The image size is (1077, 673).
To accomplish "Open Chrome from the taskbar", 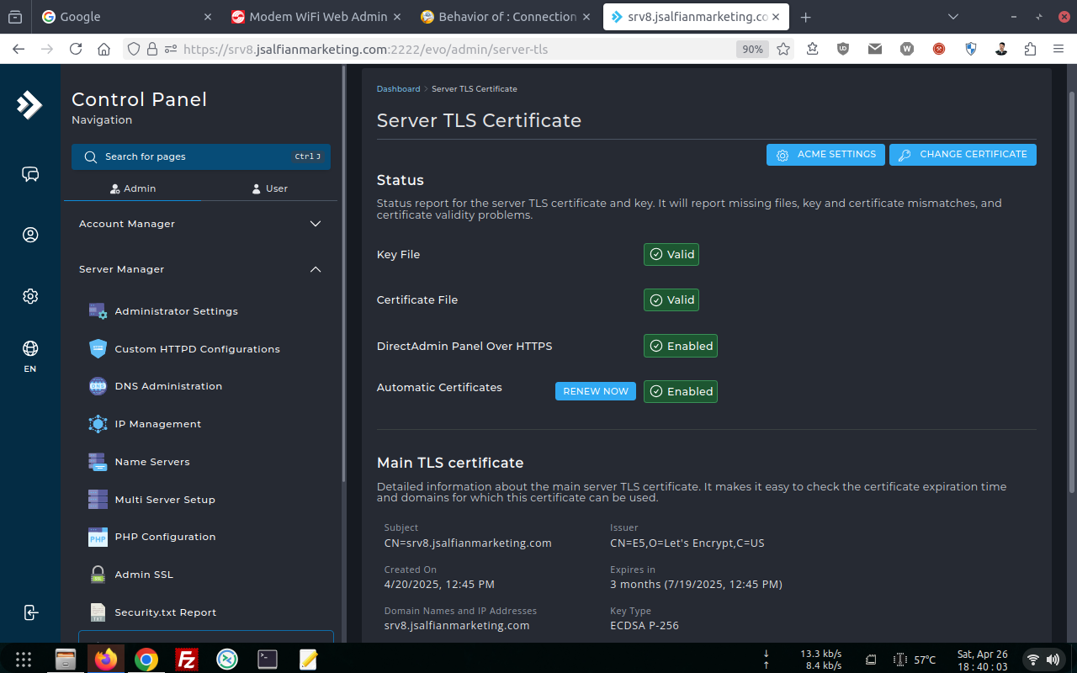I will point(146,660).
